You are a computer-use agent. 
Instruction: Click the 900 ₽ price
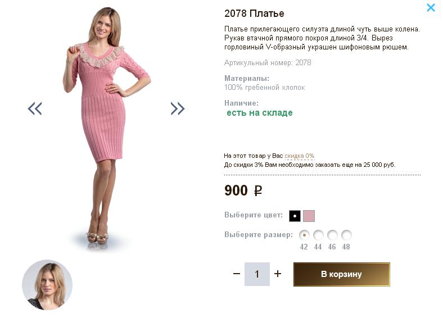[x=243, y=191]
